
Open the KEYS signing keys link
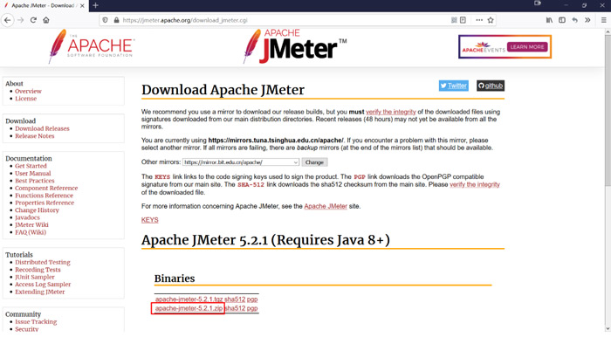tap(149, 220)
